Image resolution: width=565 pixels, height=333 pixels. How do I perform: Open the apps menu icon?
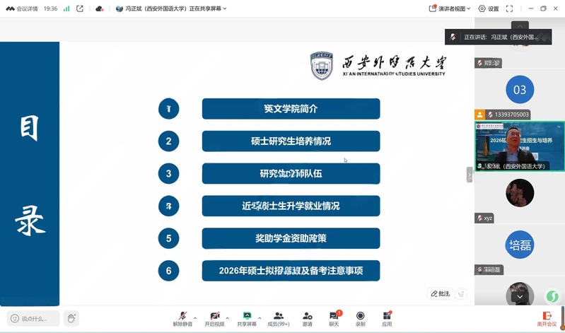point(387,318)
